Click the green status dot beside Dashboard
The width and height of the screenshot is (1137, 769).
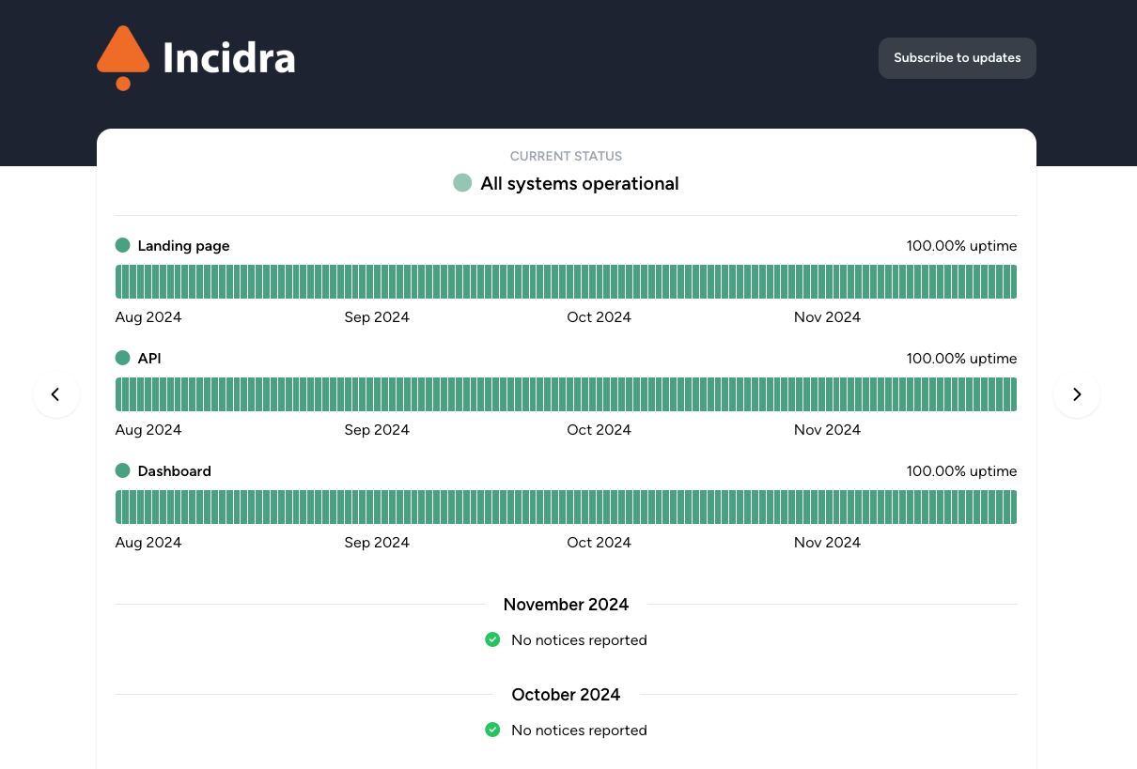pos(122,470)
